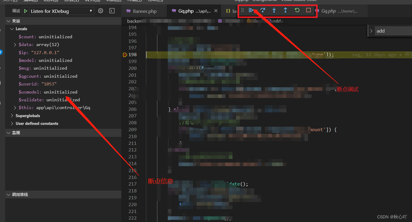Step out in the debug toolbar
The width and height of the screenshot is (412, 222).
pos(286,10)
